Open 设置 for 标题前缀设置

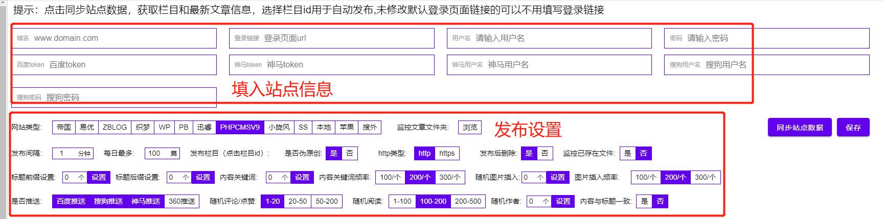(x=99, y=177)
